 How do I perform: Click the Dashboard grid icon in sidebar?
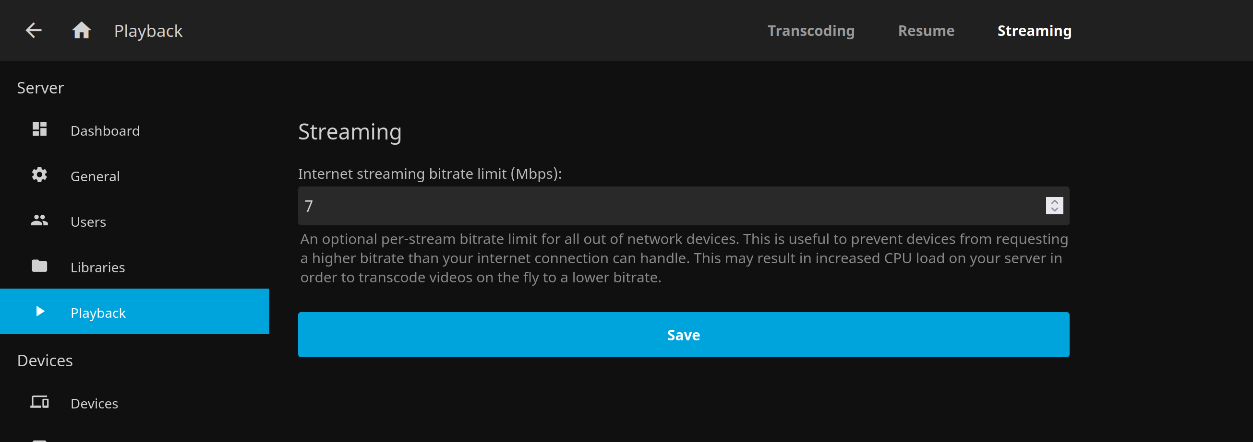39,130
